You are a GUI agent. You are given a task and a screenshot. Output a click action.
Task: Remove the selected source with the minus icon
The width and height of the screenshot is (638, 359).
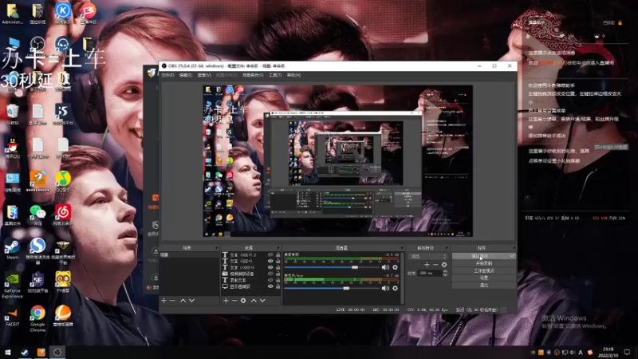tap(234, 301)
